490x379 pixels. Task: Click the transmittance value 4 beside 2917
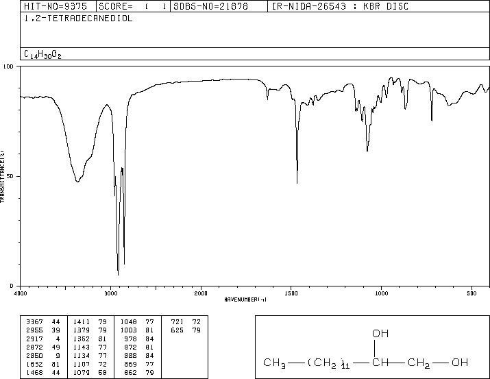(x=58, y=339)
